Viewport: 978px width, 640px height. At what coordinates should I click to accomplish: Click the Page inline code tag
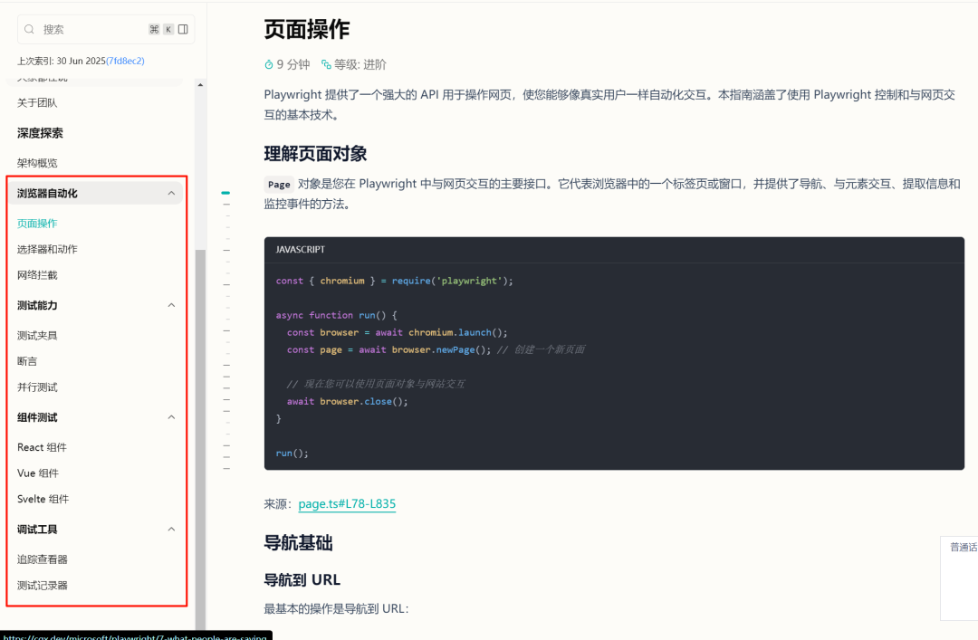(279, 184)
